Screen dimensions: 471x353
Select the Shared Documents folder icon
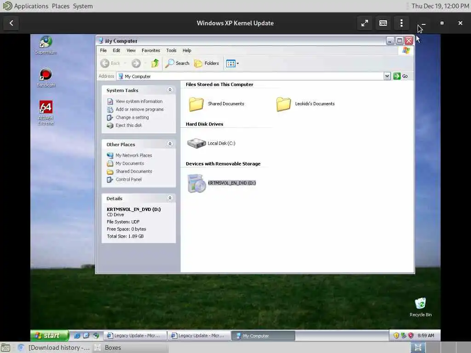[x=196, y=104]
